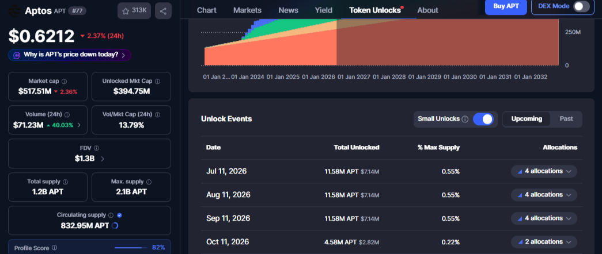Open FDV info icon
Image resolution: width=602 pixels, height=254 pixels.
(x=96, y=148)
